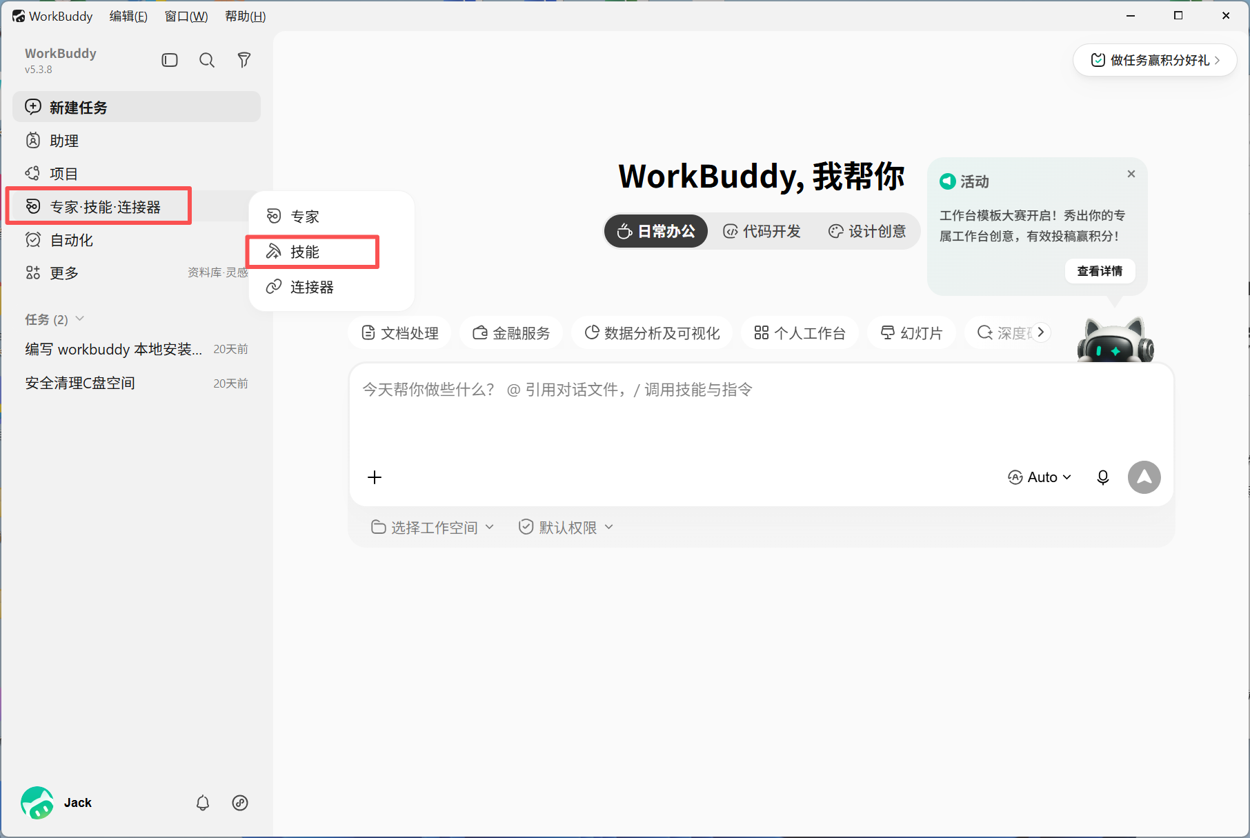Collapse the 任务 (2) list chevron
The image size is (1250, 838).
(x=80, y=319)
